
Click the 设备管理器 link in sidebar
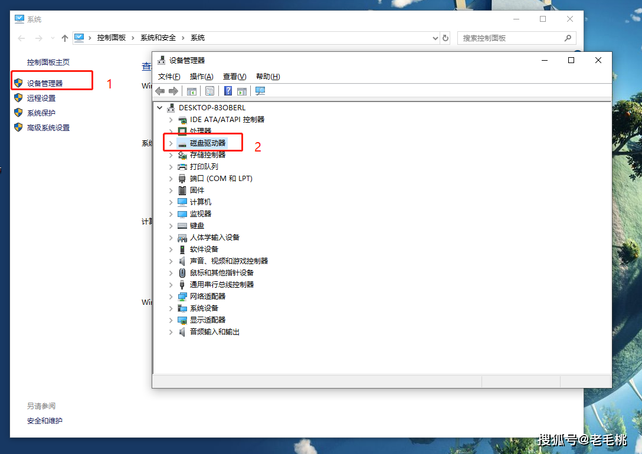pyautogui.click(x=45, y=84)
